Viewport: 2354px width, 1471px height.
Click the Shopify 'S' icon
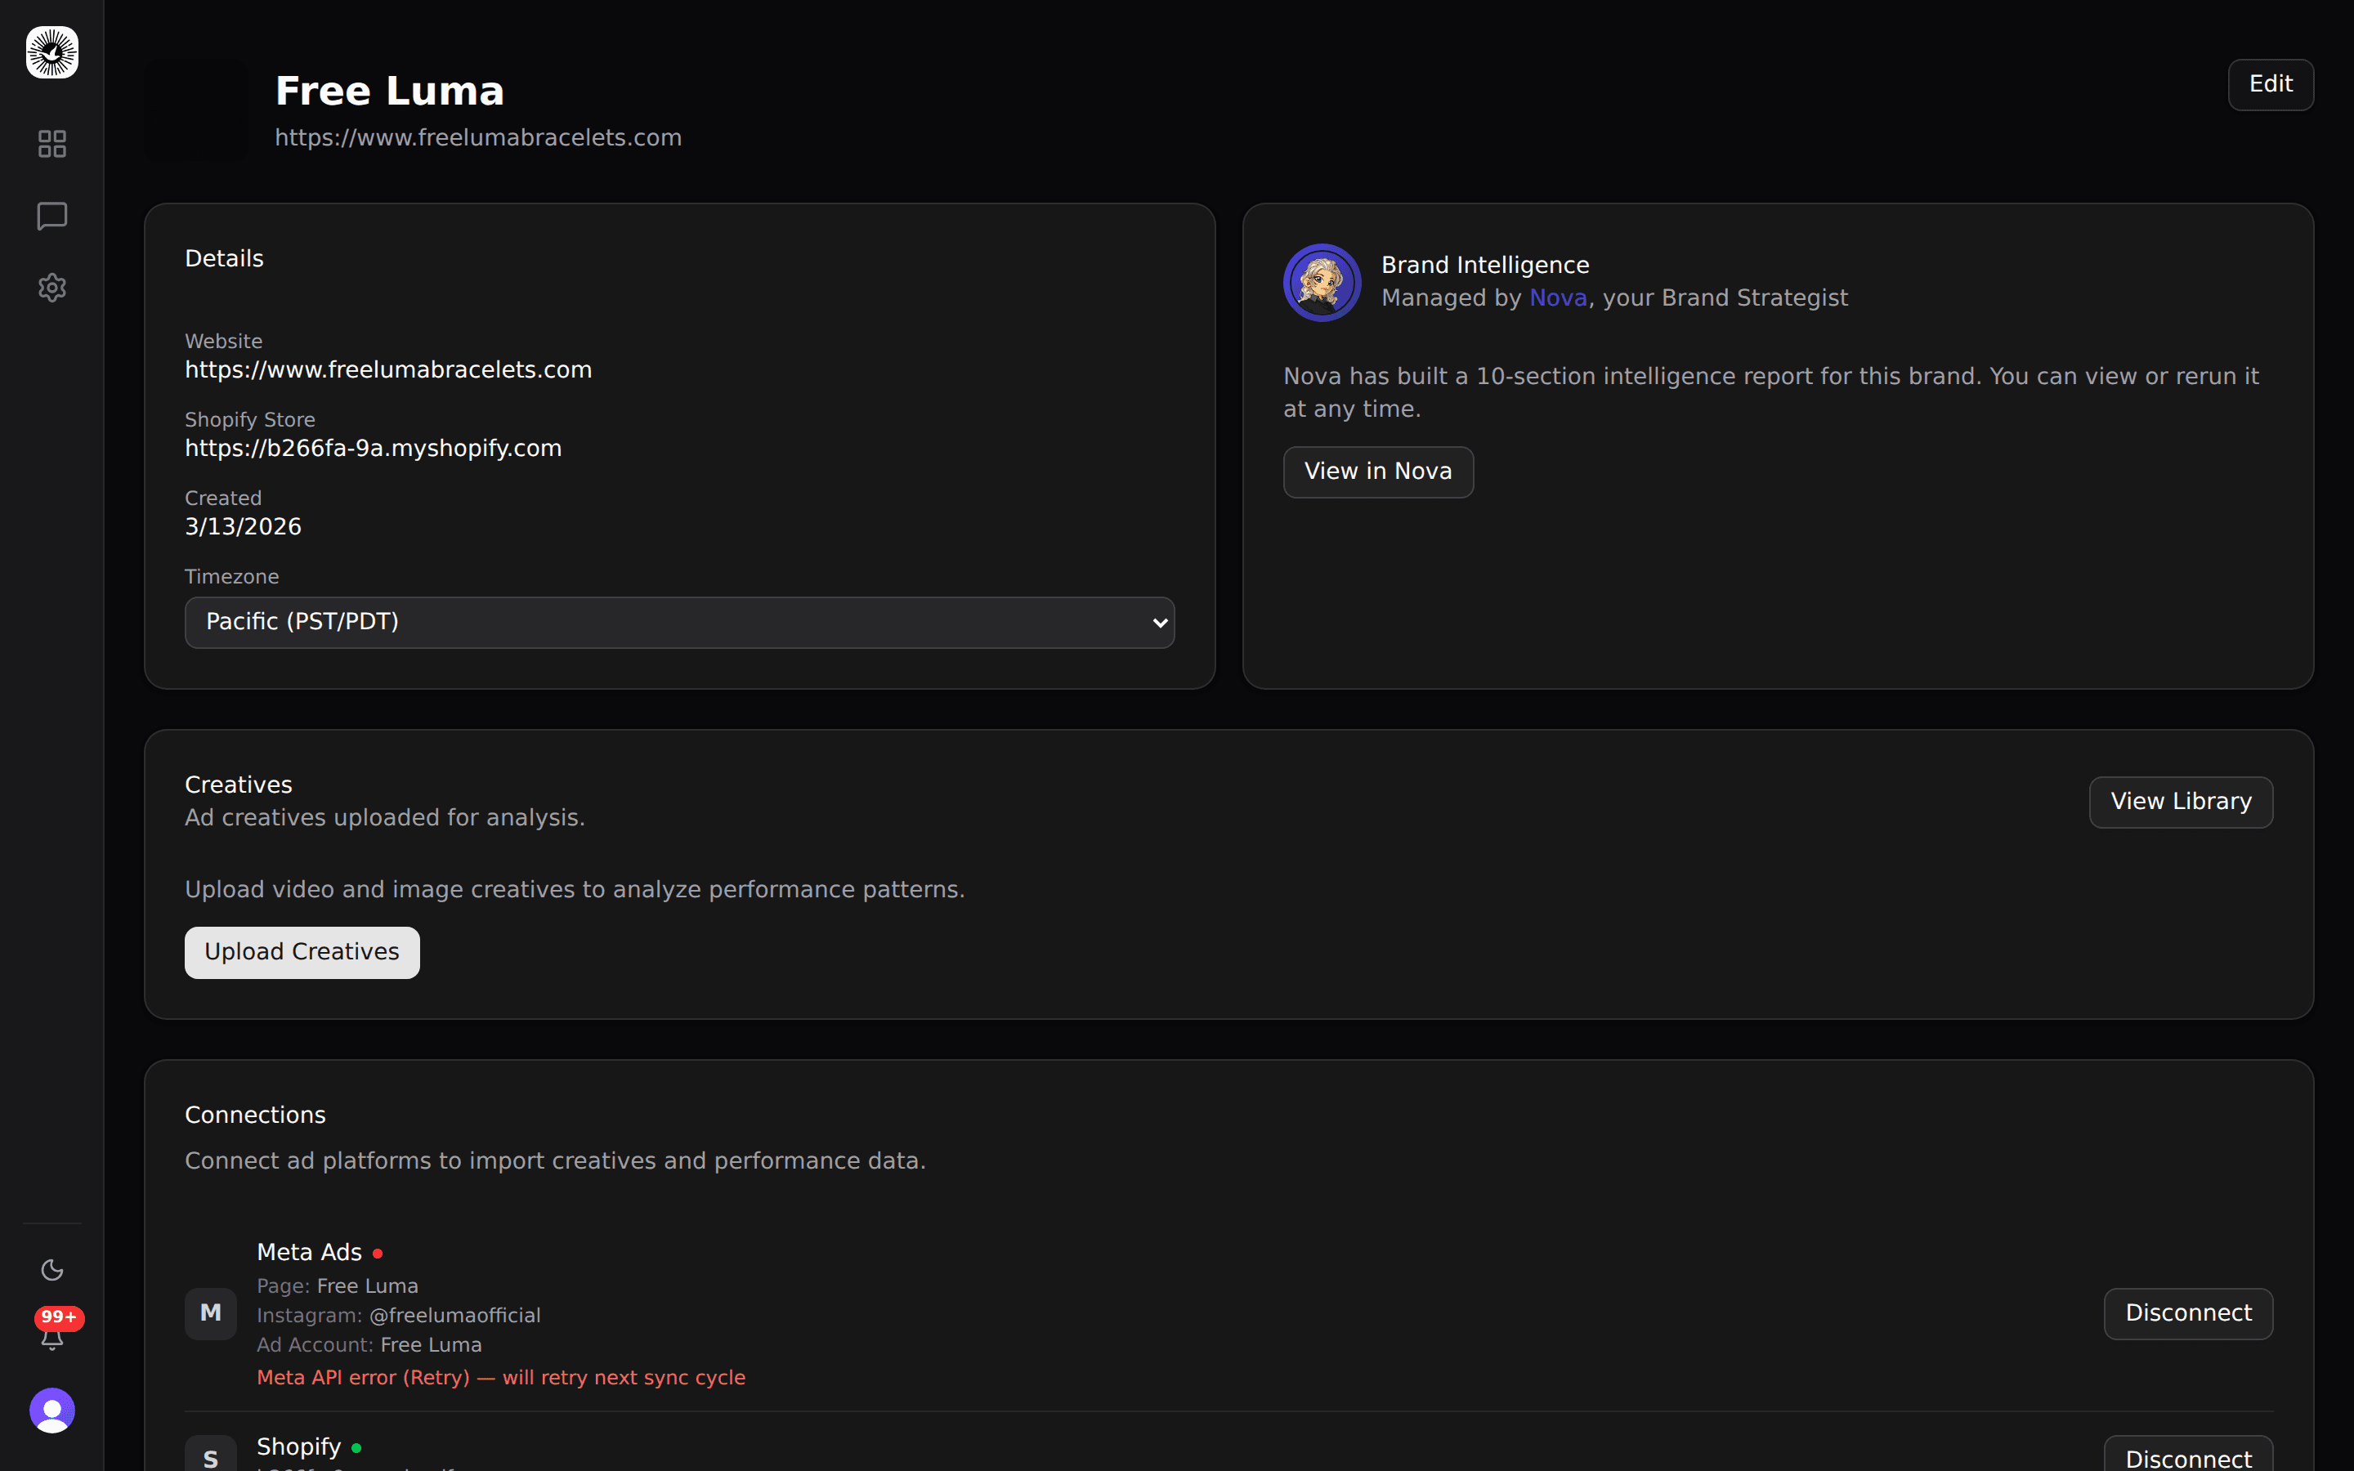coord(211,1457)
